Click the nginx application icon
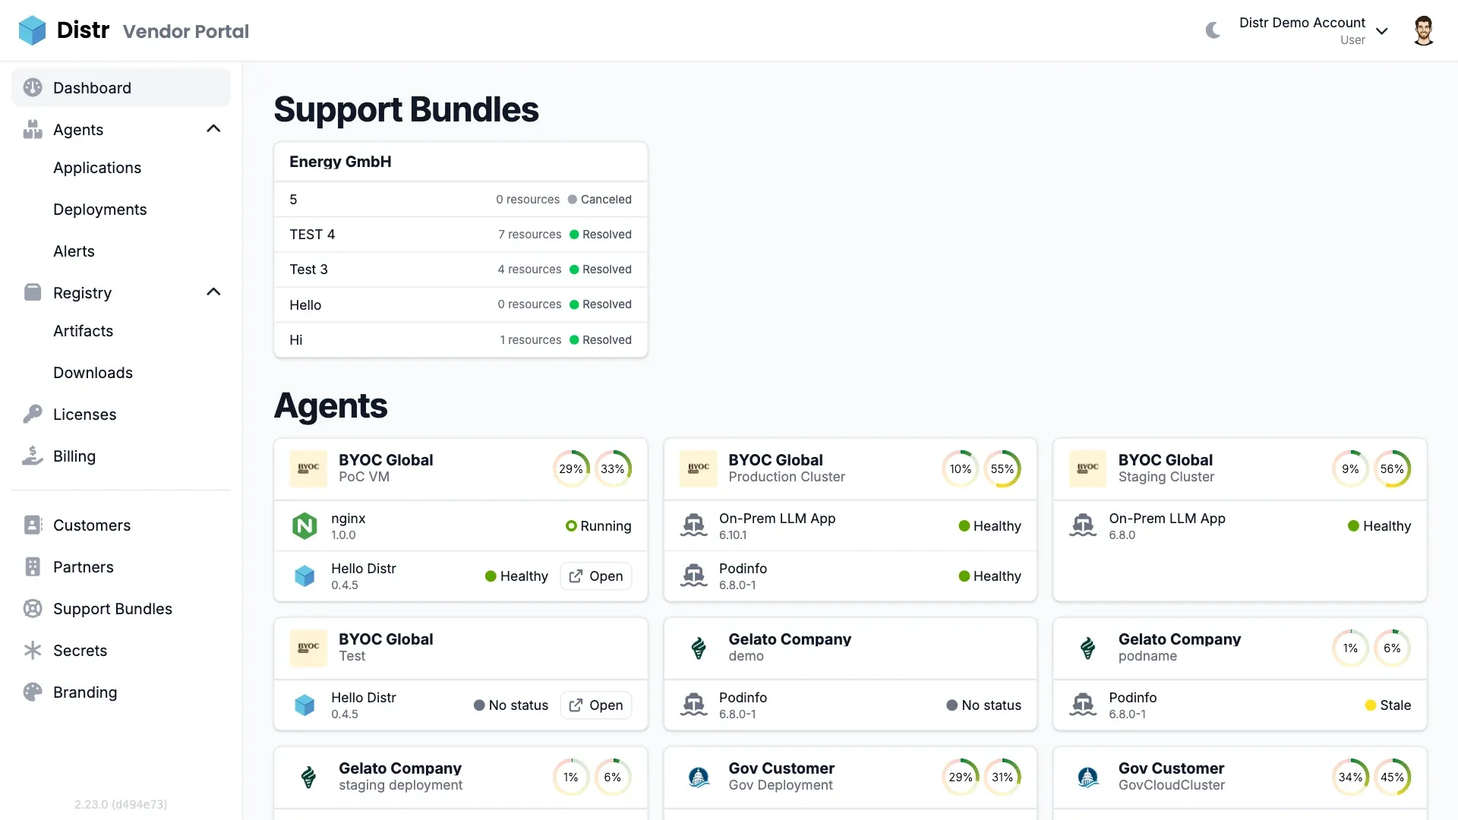This screenshot has height=820, width=1458. tap(305, 525)
